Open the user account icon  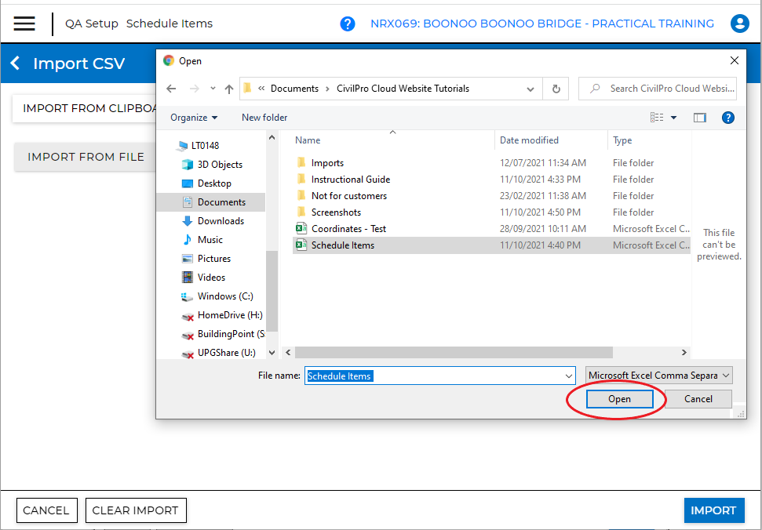tap(740, 24)
